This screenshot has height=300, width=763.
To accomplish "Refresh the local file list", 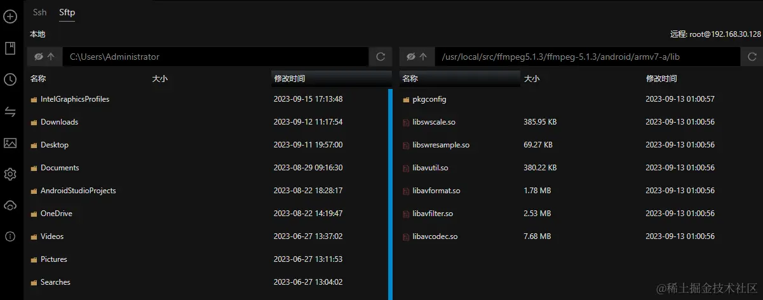I will tap(381, 57).
